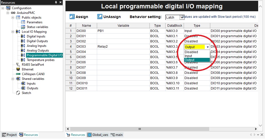This screenshot has height=139, width=265.
Task: Select the Temperature probes tree item
Action: coord(41,60)
